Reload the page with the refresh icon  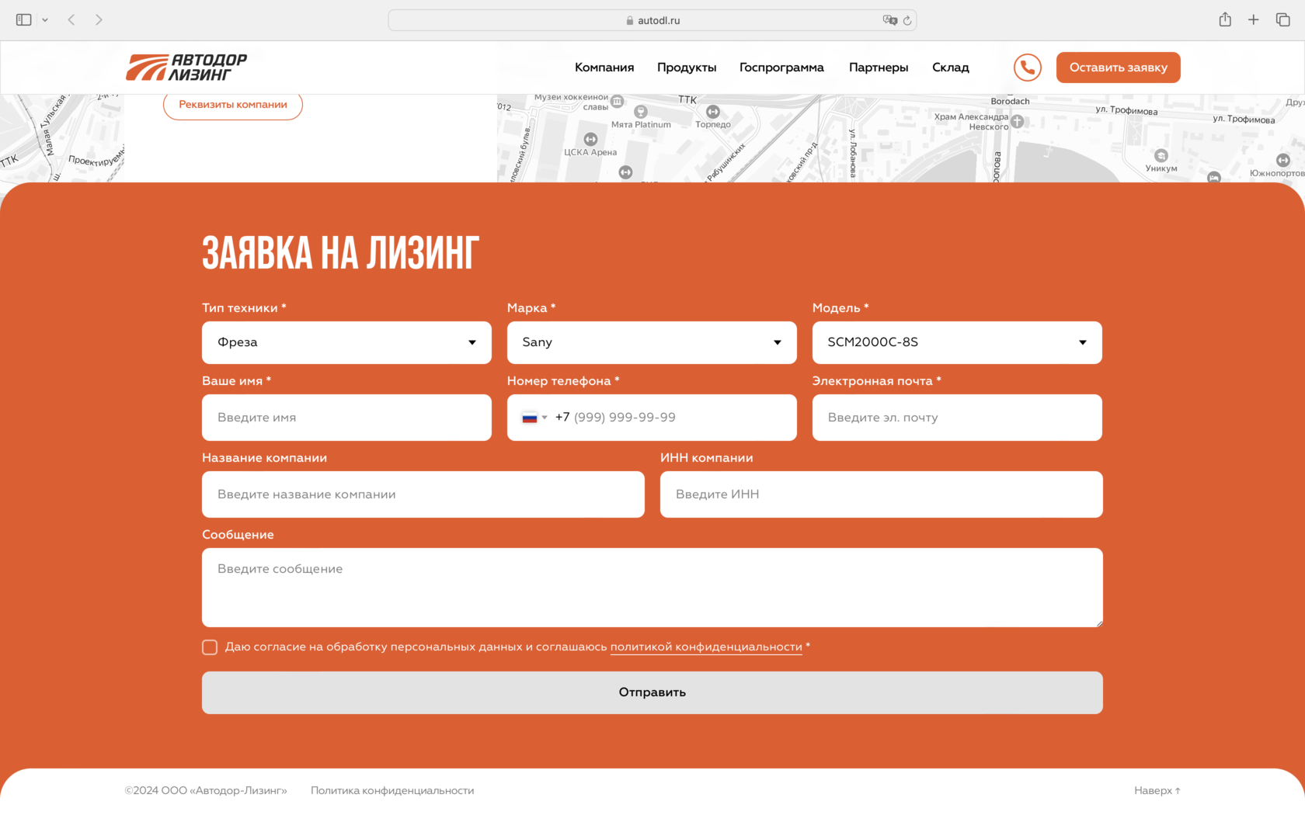click(x=907, y=20)
